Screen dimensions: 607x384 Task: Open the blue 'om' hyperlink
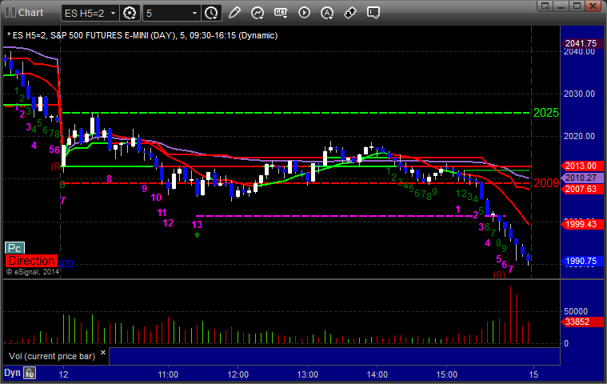click(66, 262)
